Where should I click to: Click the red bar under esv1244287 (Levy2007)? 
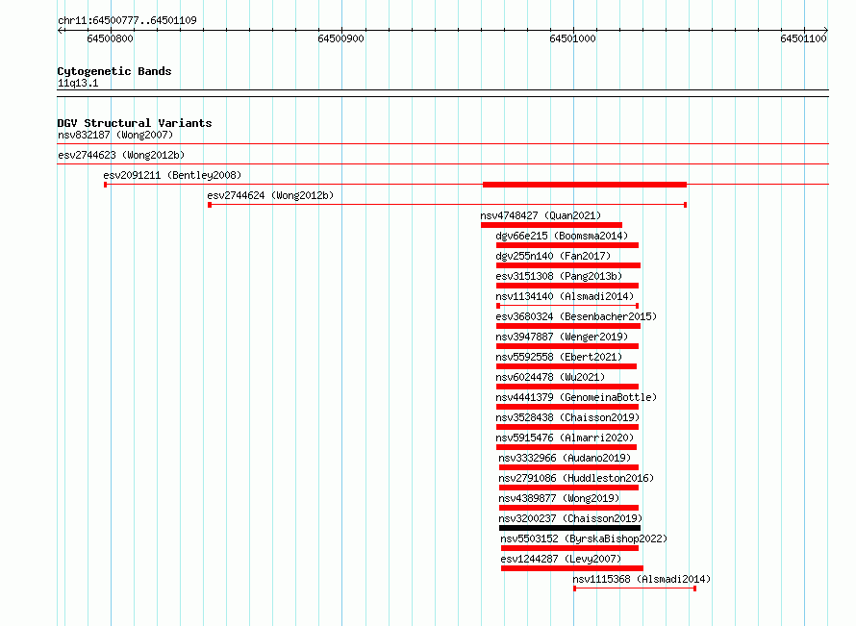click(572, 568)
